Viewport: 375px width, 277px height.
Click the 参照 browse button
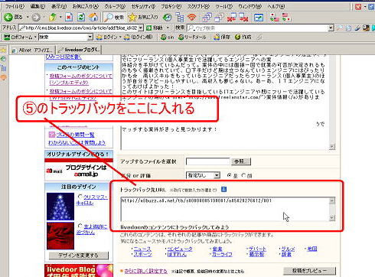pyautogui.click(x=241, y=161)
